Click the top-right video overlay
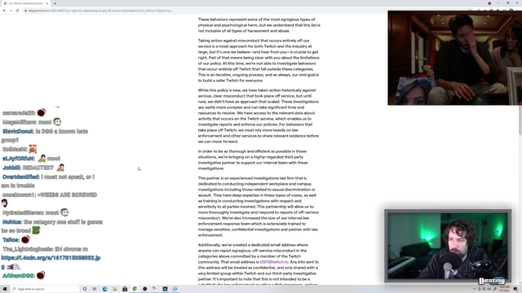This screenshot has width=522, height=293. [x=454, y=58]
